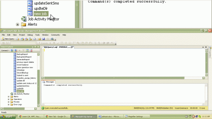Screen dimensions: 212x119
Task: Click the New Query toolbar button
Action: (8, 39)
